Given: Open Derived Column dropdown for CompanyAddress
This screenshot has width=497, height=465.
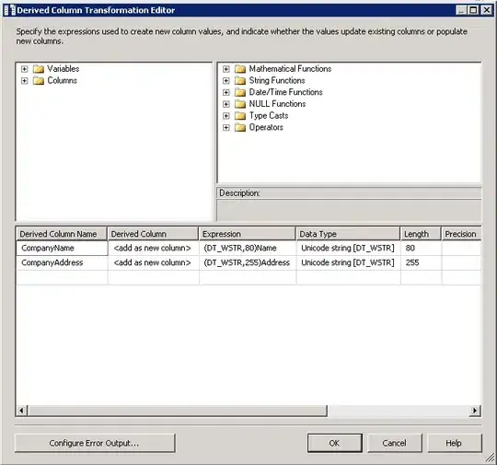Looking at the screenshot, I should pos(154,262).
